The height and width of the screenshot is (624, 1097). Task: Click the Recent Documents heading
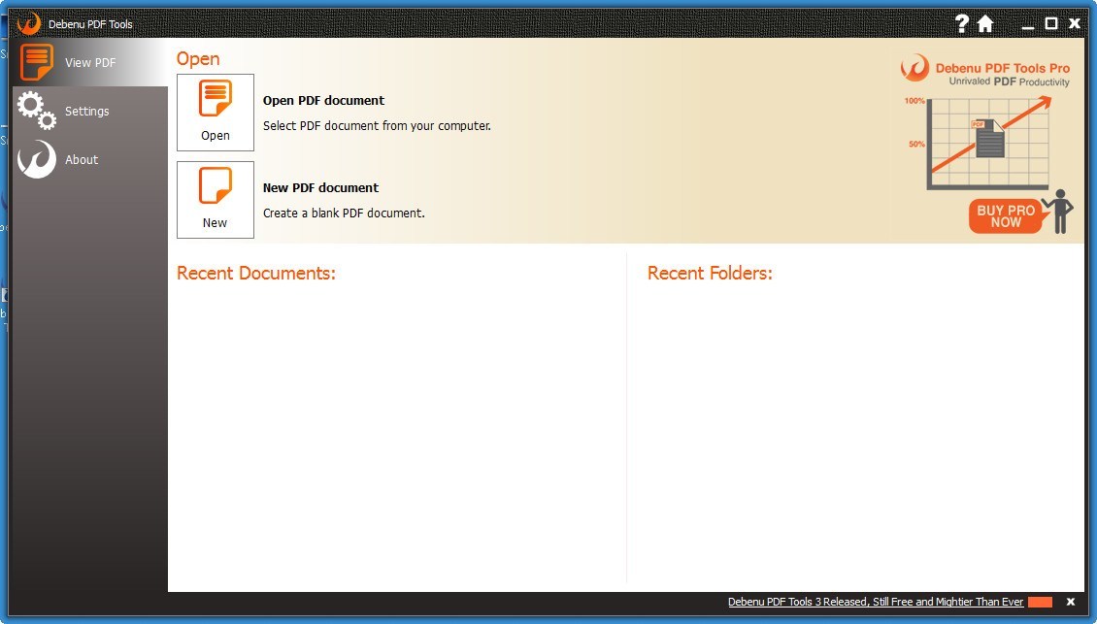coord(256,273)
